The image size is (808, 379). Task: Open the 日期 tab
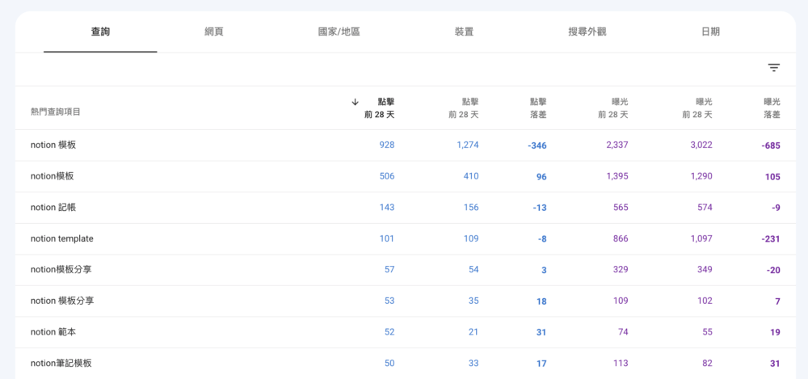tap(710, 32)
